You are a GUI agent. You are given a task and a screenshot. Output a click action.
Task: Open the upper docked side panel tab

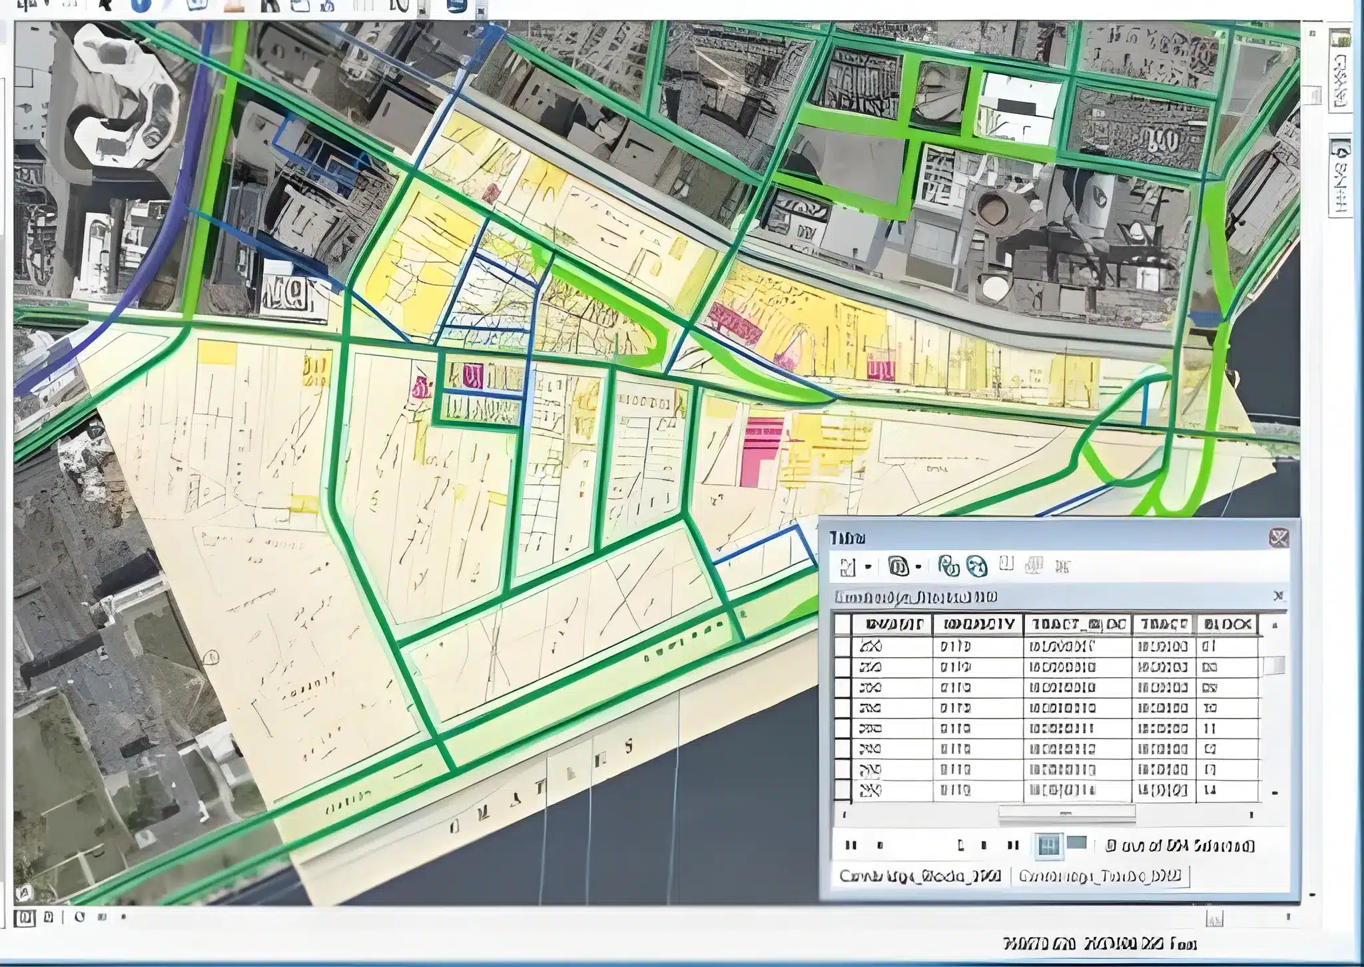click(1341, 71)
